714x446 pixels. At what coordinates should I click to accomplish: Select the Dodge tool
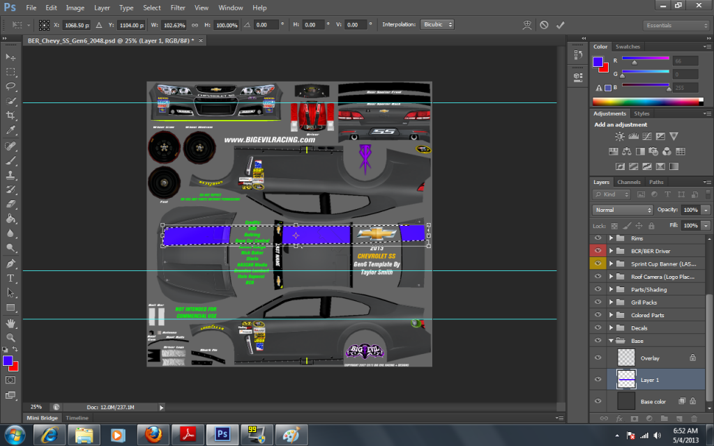click(x=10, y=248)
